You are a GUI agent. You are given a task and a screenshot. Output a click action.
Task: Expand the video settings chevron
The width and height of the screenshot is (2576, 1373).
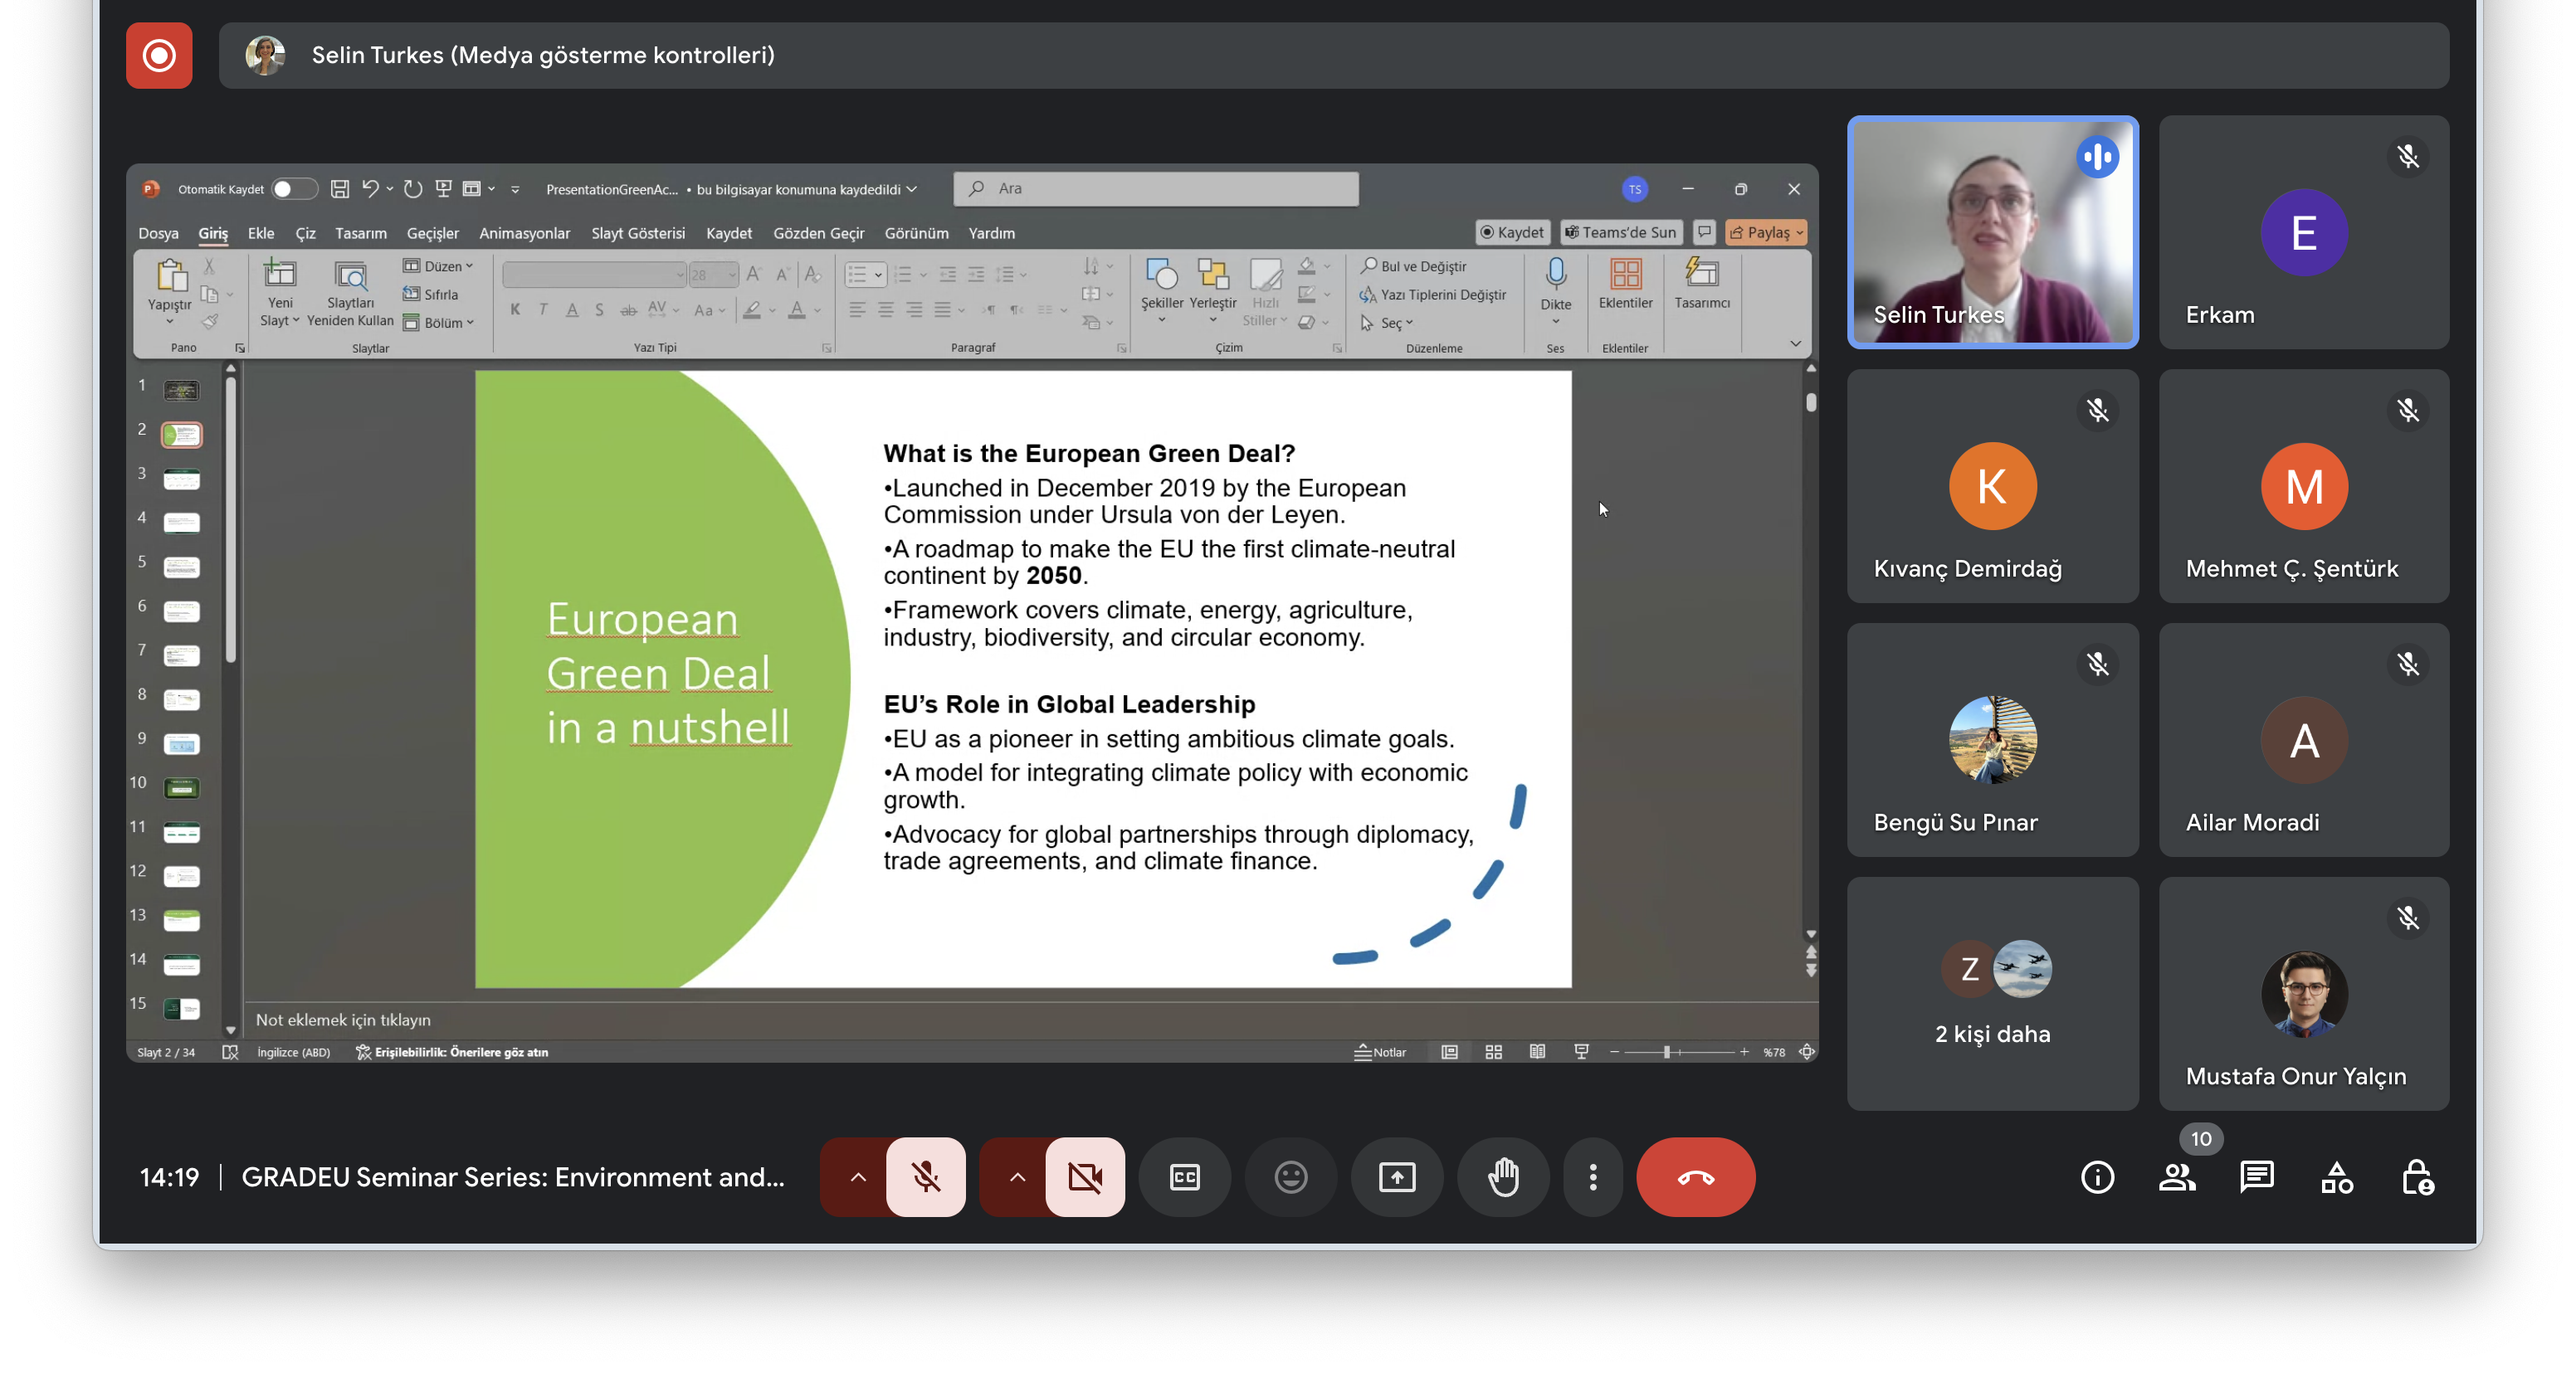[1016, 1177]
